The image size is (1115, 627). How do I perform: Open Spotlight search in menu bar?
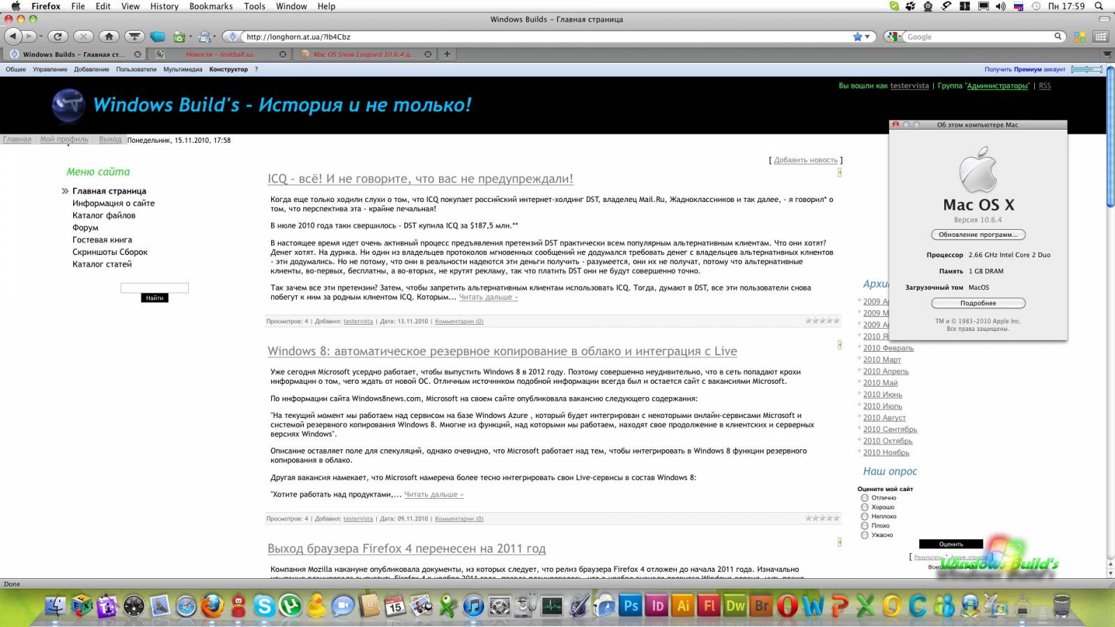1099,6
